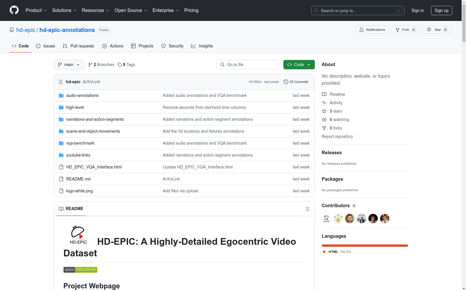Click the hd-epic avatar in commit row
This screenshot has width=466, height=291.
click(x=61, y=82)
